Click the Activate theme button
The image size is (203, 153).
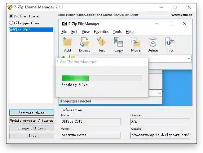coord(32,113)
